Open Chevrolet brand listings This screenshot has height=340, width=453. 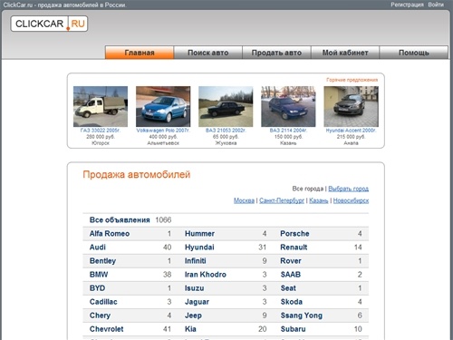pyautogui.click(x=106, y=329)
